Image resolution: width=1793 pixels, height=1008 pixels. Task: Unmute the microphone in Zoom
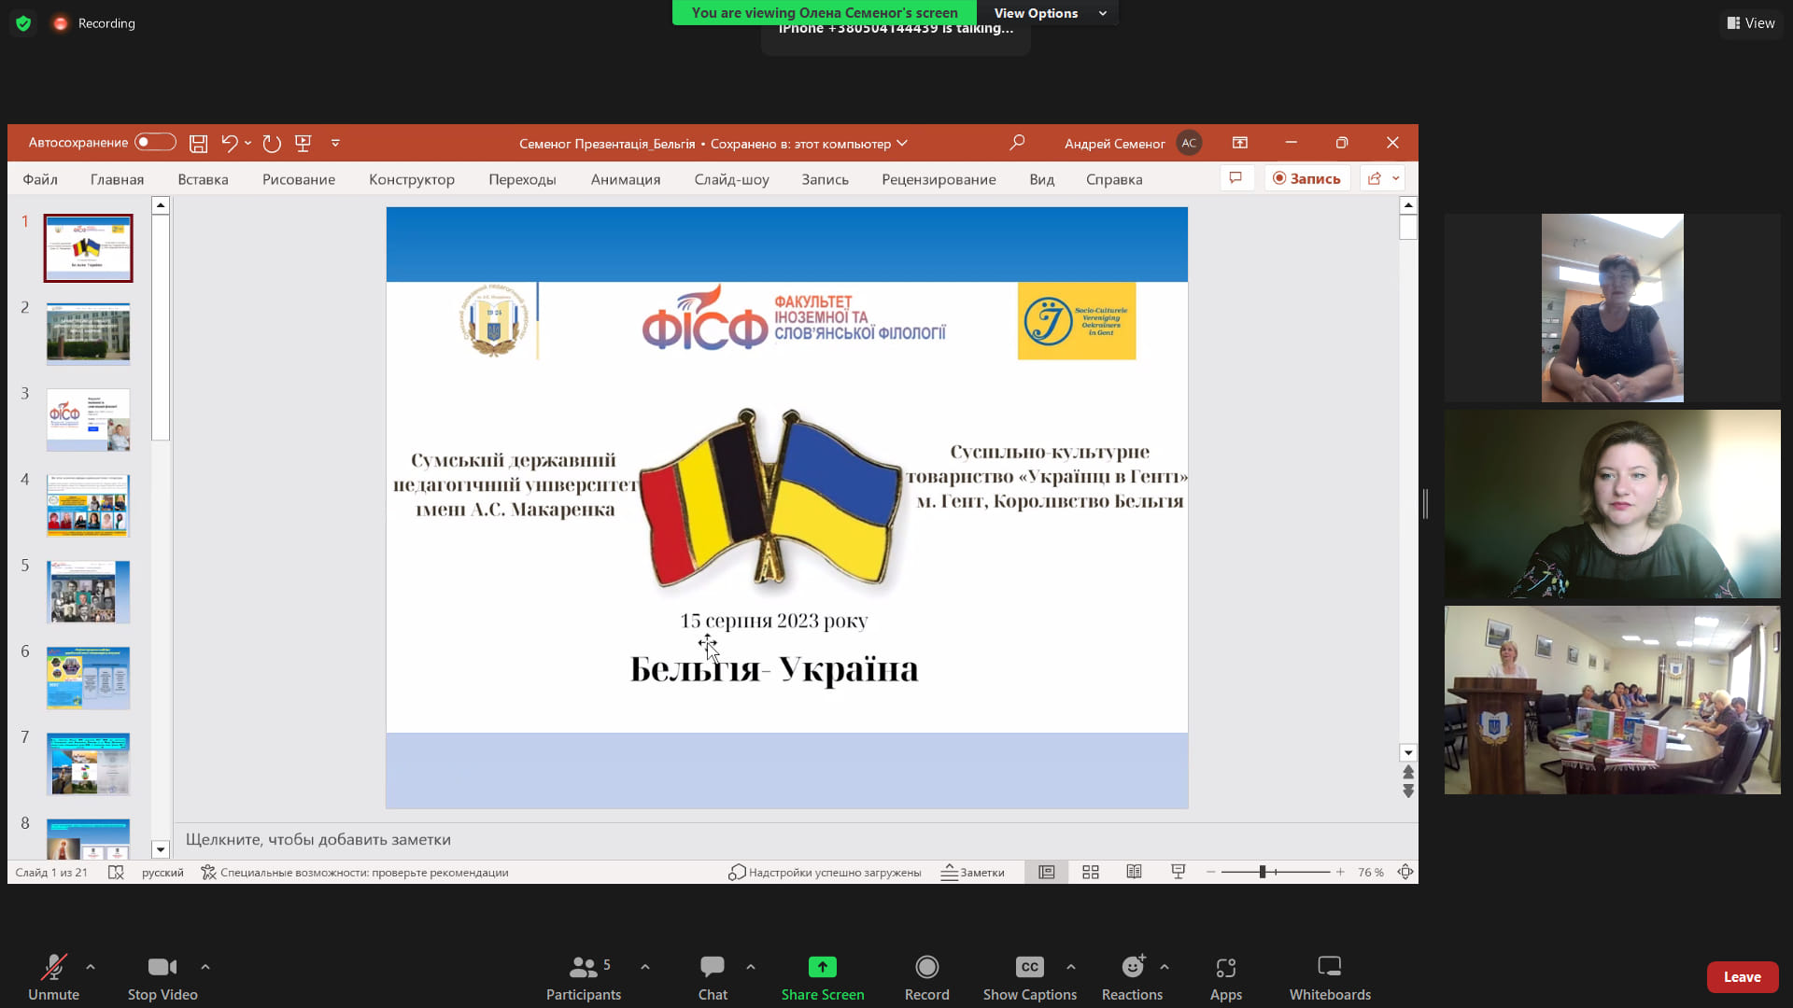pyautogui.click(x=53, y=976)
